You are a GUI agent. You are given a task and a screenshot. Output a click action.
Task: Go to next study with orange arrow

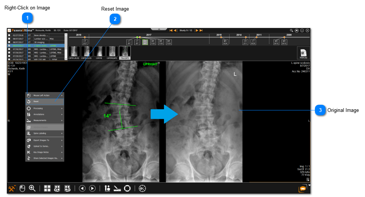(197, 30)
